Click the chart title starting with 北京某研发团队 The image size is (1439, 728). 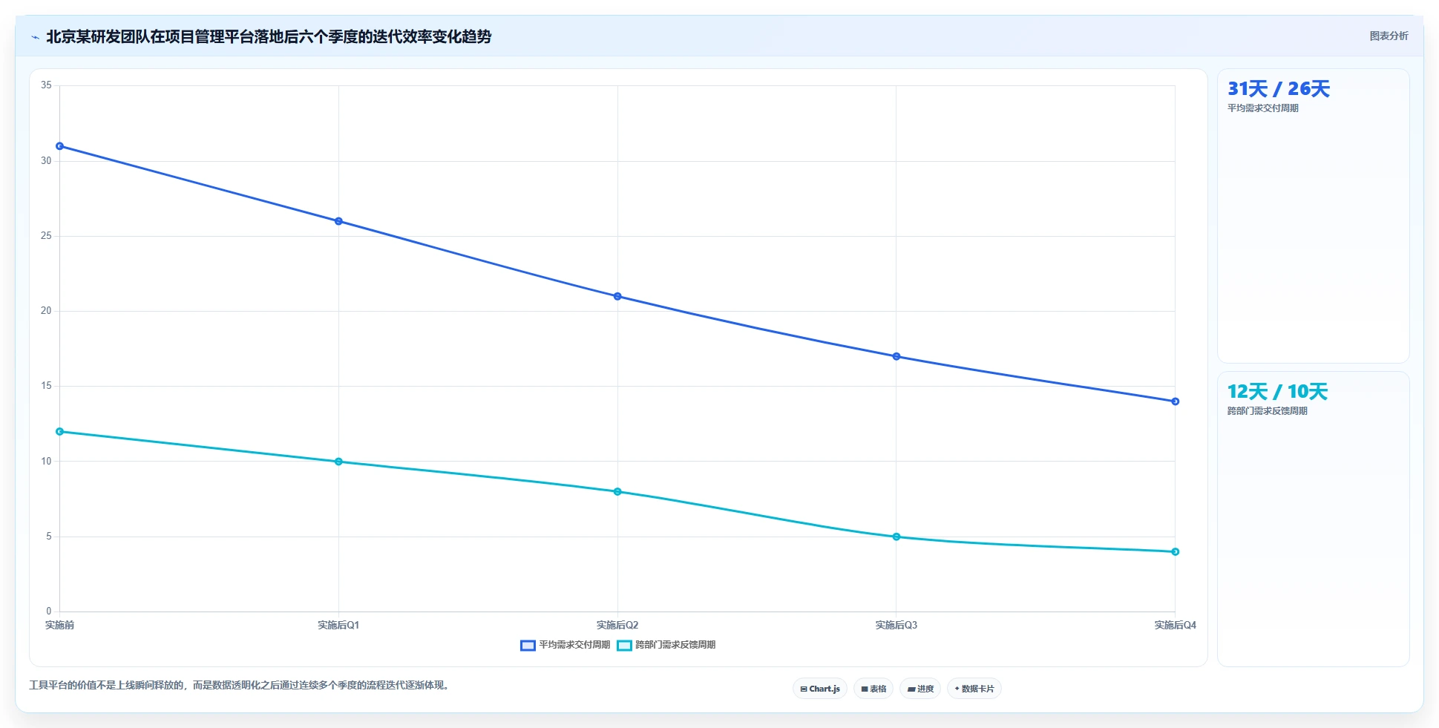pyautogui.click(x=269, y=36)
